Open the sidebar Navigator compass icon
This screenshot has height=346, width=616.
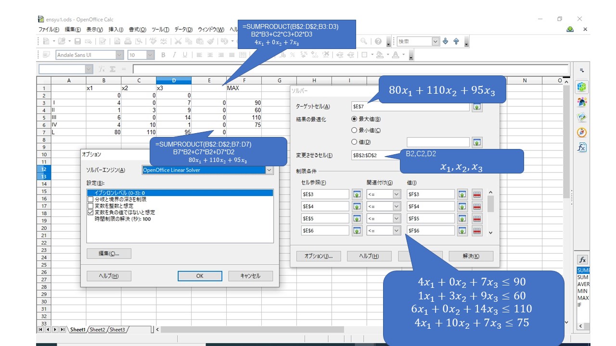(x=582, y=132)
